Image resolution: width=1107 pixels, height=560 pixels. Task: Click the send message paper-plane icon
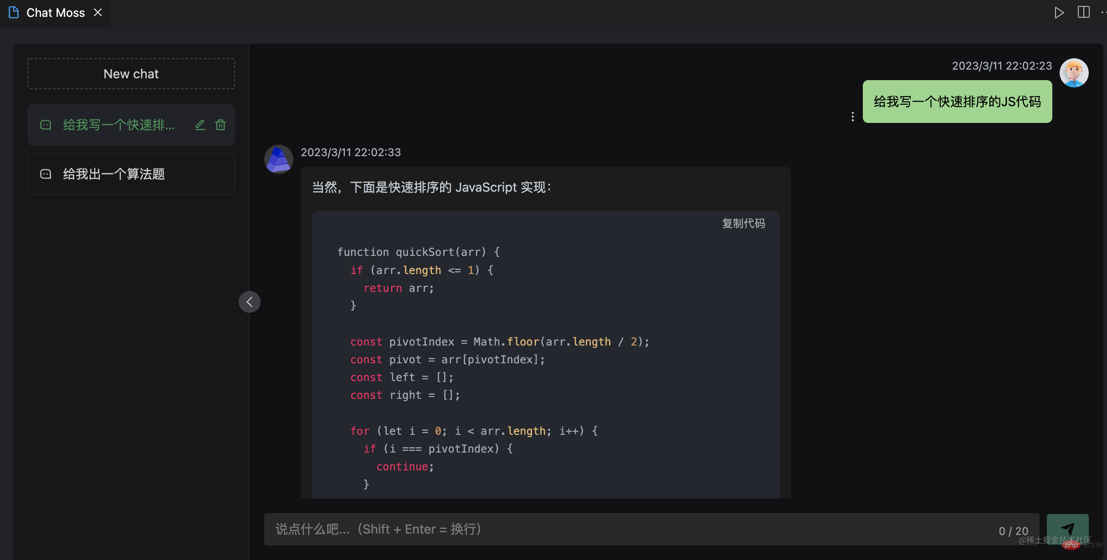click(x=1067, y=529)
